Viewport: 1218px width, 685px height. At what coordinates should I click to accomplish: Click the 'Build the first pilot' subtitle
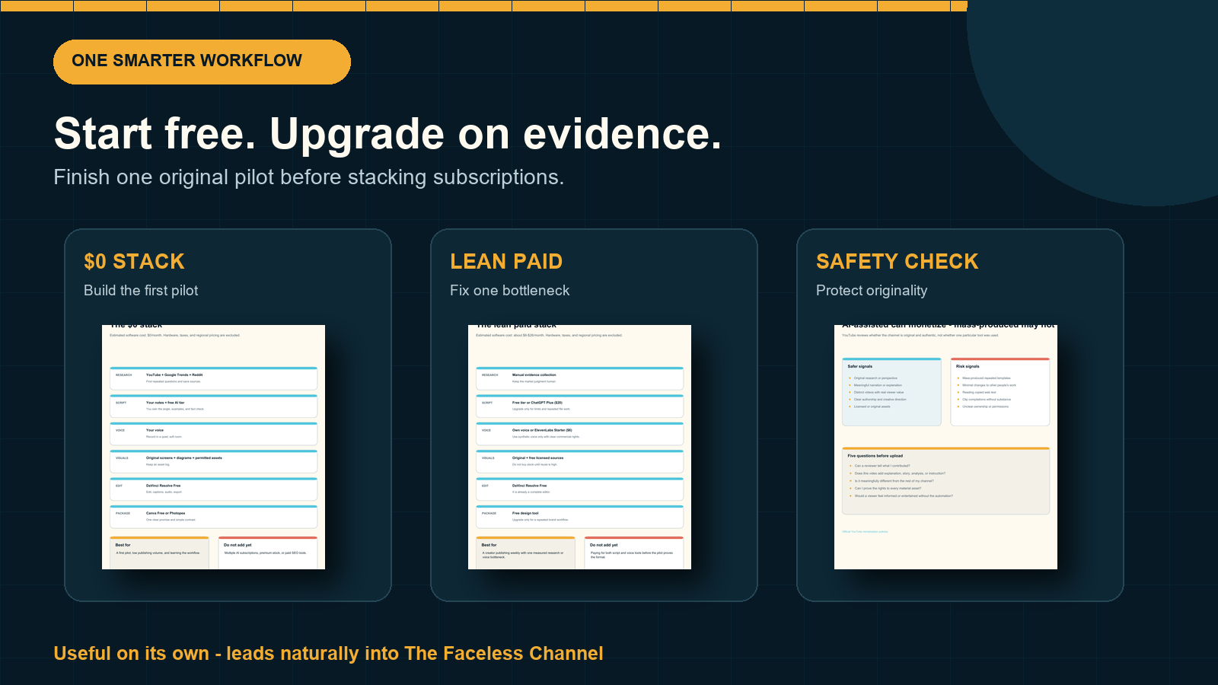point(141,291)
